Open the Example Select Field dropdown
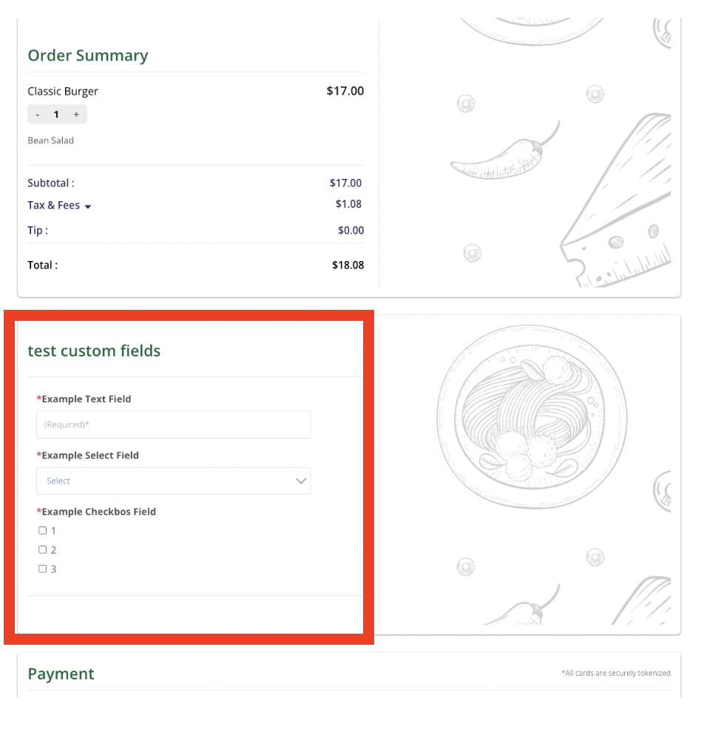Screen dimensions: 707x732 coord(173,481)
